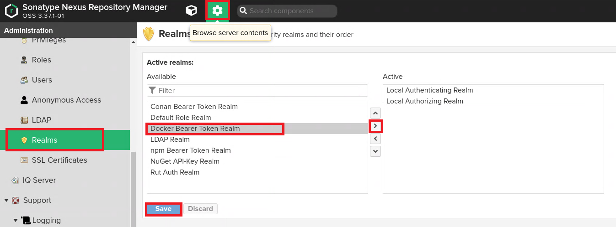Image resolution: width=616 pixels, height=227 pixels.
Task: Select Conan Bearer Token Realm
Action: tap(257, 107)
